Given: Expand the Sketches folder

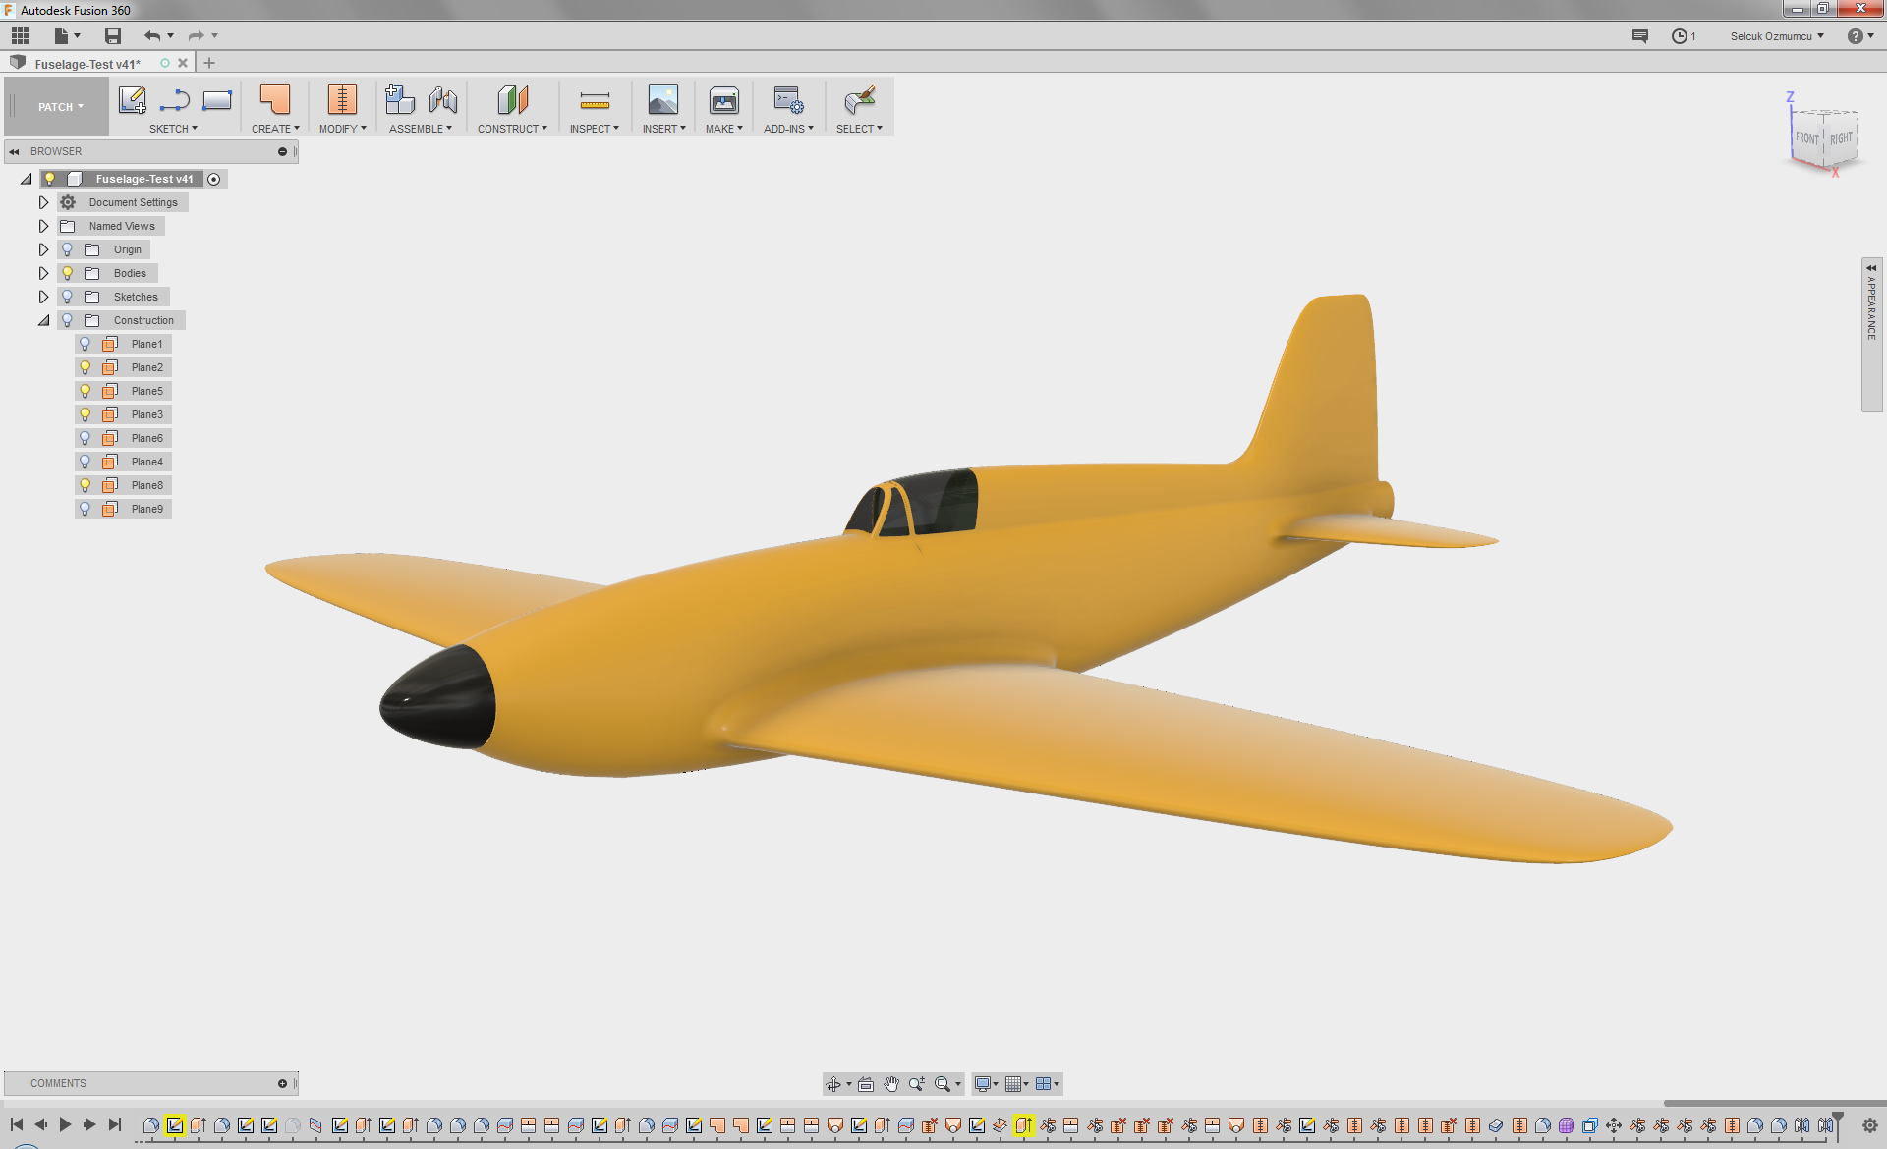Looking at the screenshot, I should click(x=43, y=297).
